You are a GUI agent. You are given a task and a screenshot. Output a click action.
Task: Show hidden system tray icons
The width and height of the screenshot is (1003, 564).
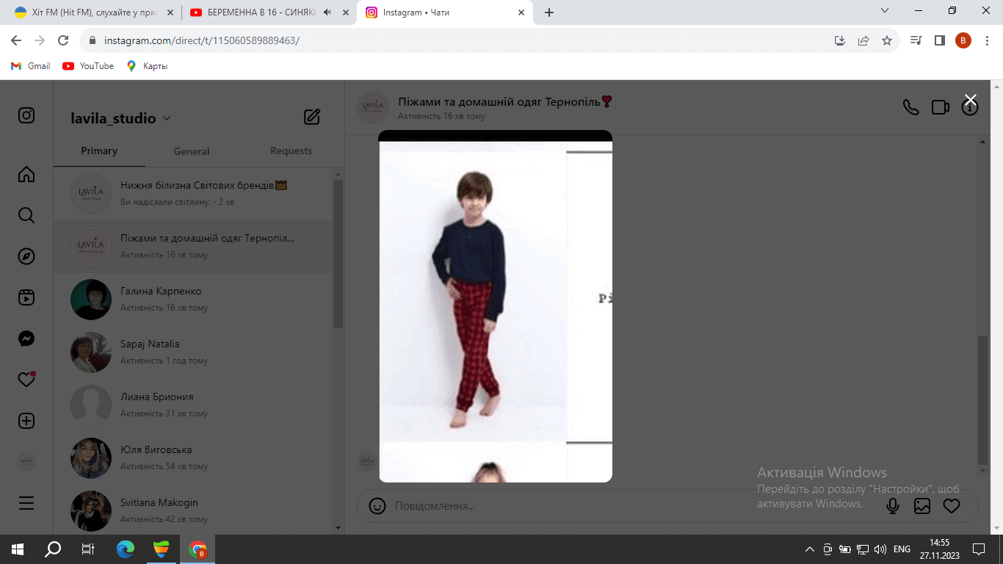(x=810, y=549)
